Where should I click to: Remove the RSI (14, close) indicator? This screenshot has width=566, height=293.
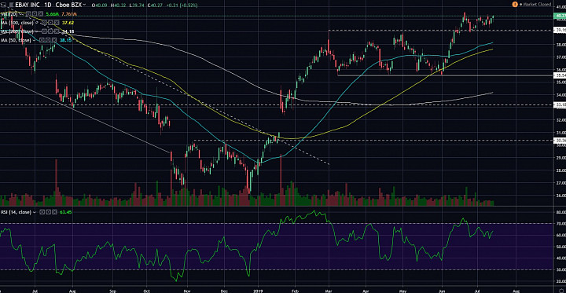point(54,212)
